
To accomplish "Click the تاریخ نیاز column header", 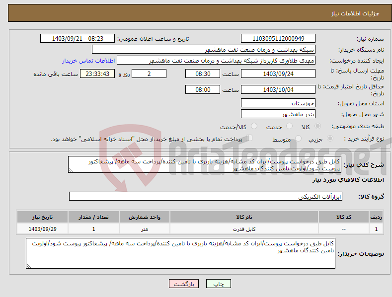I will coord(43,217).
